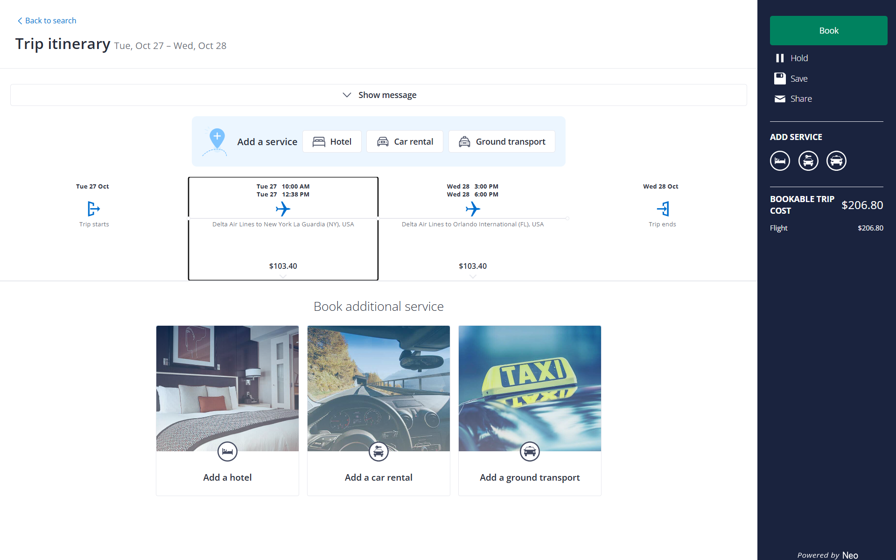Click the car rental icon in sidebar
Screen dimensions: 896x560
pos(808,161)
